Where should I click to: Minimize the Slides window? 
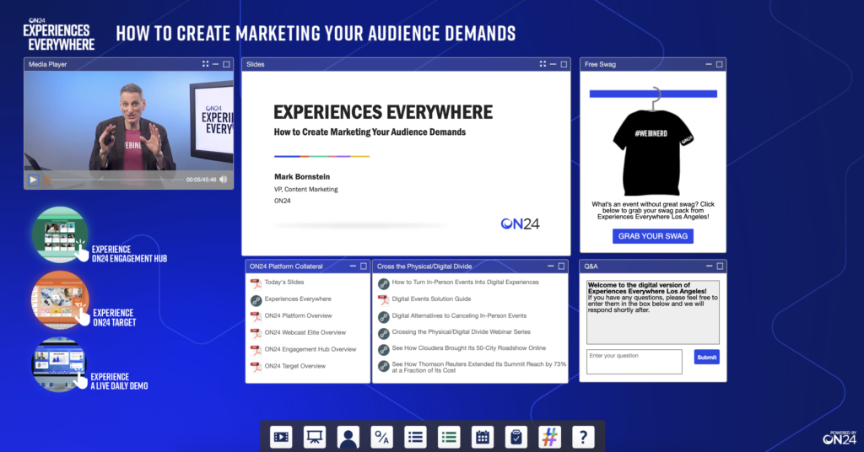pyautogui.click(x=553, y=64)
